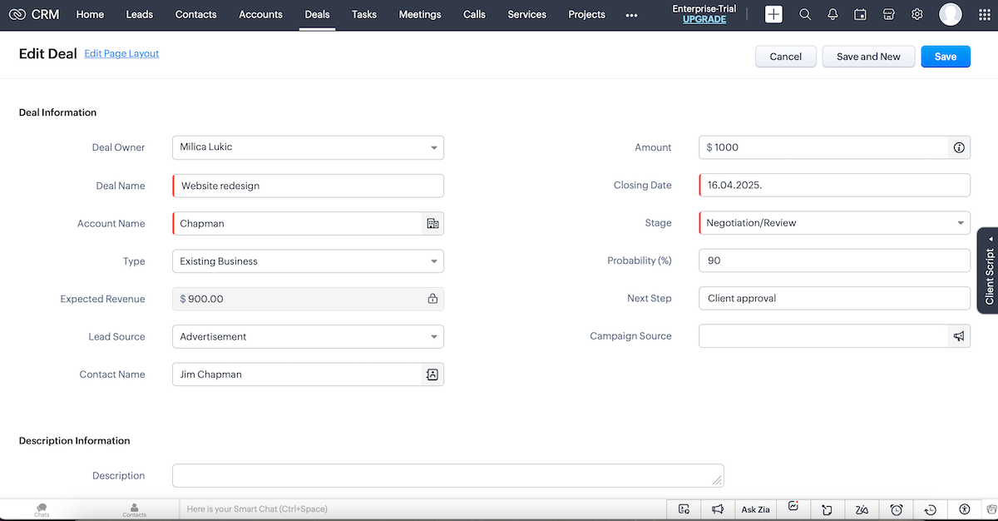Screen dimensions: 998x521
Task: Open the Stage dropdown
Action: [x=834, y=223]
